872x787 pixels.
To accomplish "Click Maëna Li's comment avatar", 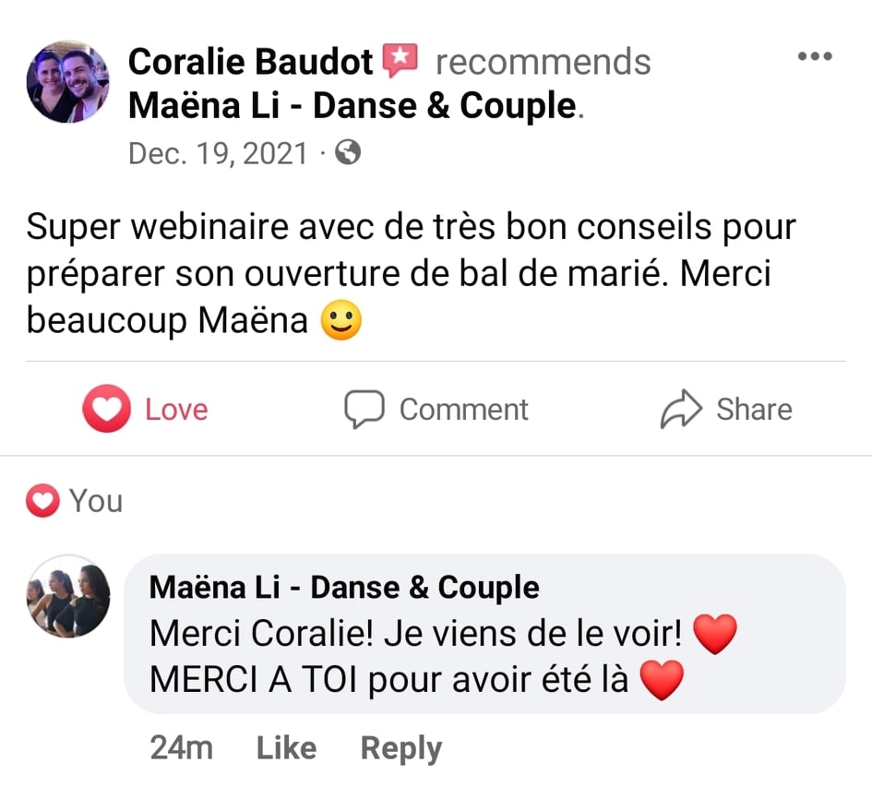I will (68, 596).
